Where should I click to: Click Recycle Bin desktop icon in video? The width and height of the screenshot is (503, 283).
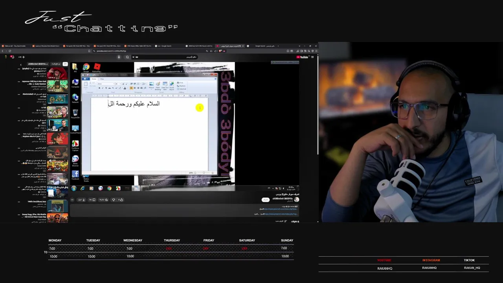(x=75, y=114)
